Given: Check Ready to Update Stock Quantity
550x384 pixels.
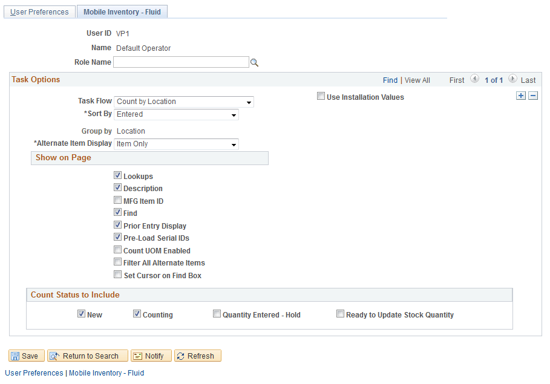Looking at the screenshot, I should pos(340,313).
